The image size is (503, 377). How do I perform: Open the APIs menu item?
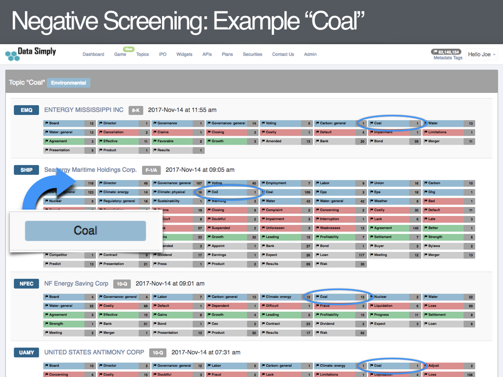point(207,54)
